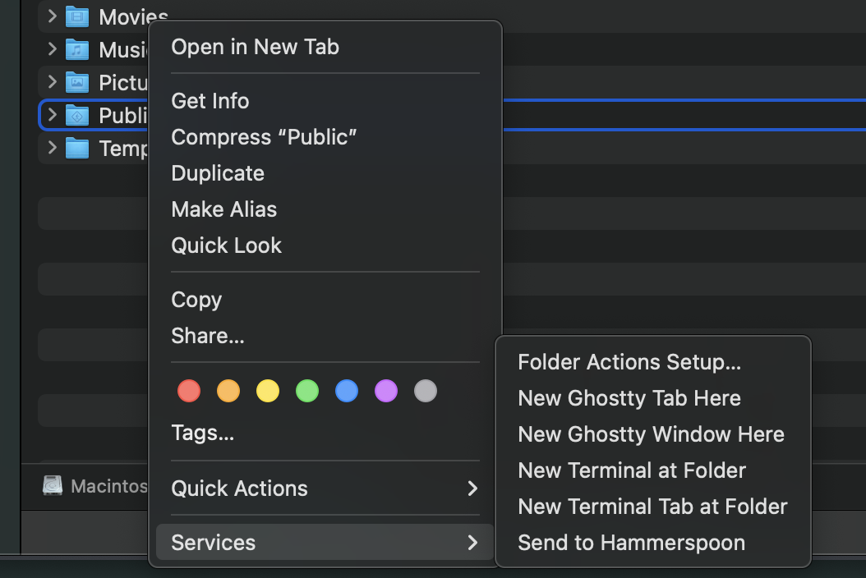The width and height of the screenshot is (866, 578).
Task: Apply the green tag color
Action: pyautogui.click(x=307, y=391)
